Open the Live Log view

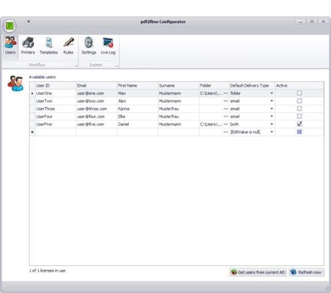pyautogui.click(x=108, y=46)
